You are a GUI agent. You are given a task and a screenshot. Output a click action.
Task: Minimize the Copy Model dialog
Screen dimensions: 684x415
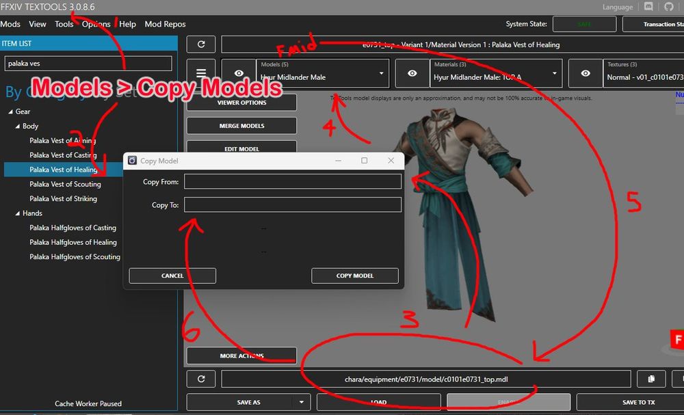(x=338, y=161)
